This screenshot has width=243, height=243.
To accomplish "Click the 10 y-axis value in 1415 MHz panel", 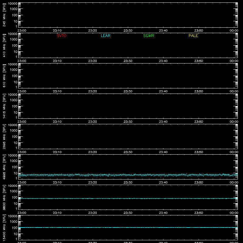I will click(15, 112).
